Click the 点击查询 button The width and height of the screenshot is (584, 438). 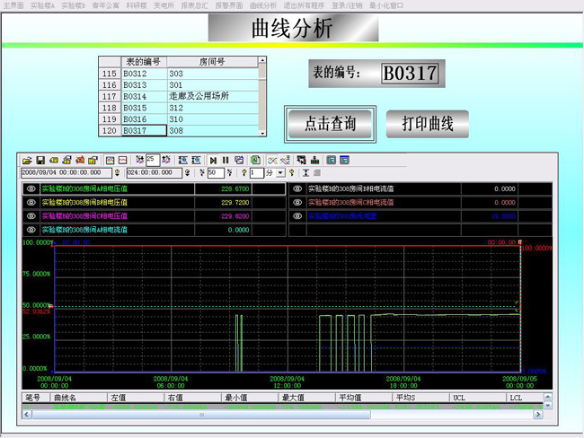330,124
